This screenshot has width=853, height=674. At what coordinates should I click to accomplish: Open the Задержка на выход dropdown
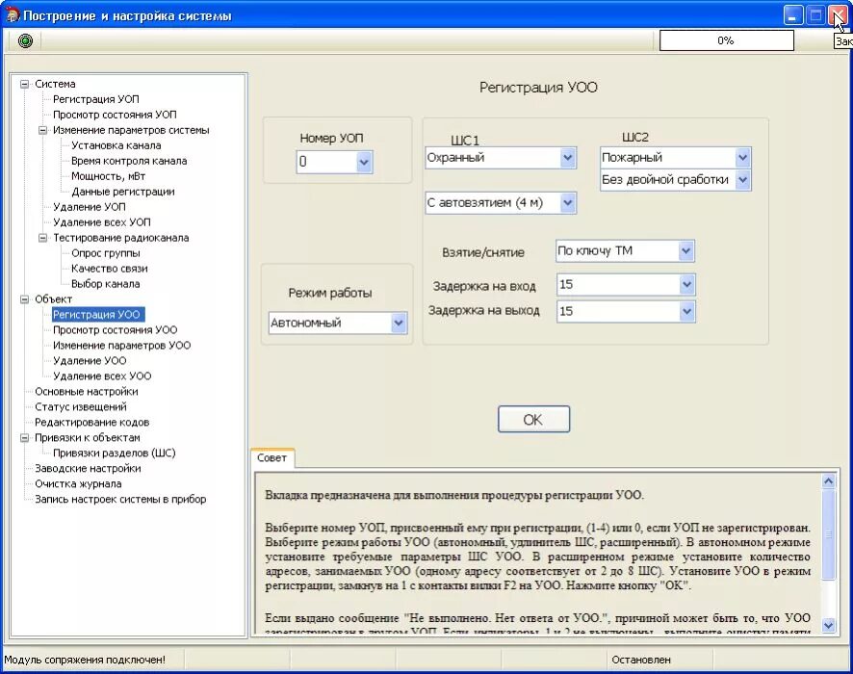tap(686, 312)
